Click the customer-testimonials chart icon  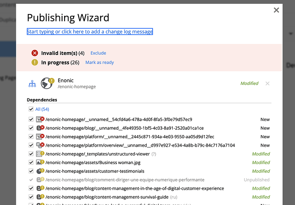click(x=39, y=171)
